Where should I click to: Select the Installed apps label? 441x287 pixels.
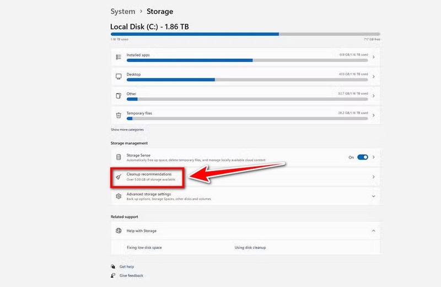138,55
